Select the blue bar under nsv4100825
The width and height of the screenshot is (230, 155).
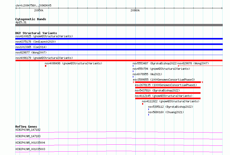click(x=119, y=39)
